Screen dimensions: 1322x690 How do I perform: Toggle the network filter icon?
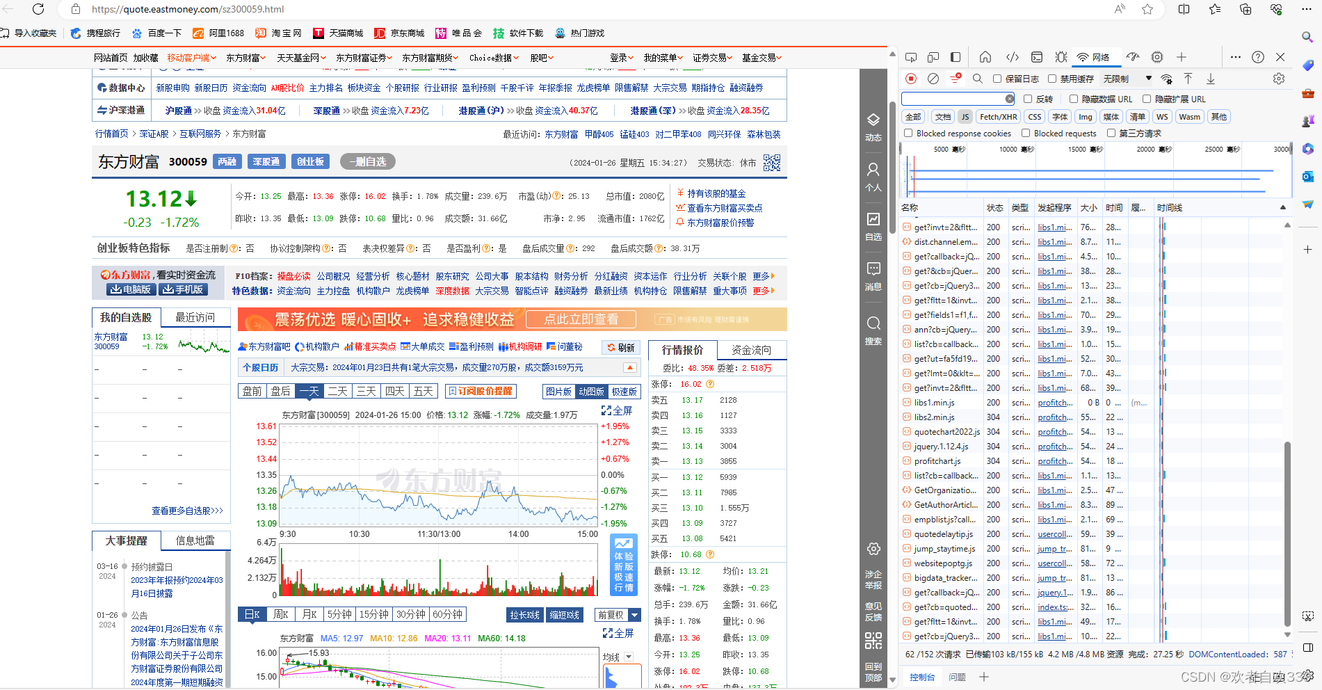(956, 79)
